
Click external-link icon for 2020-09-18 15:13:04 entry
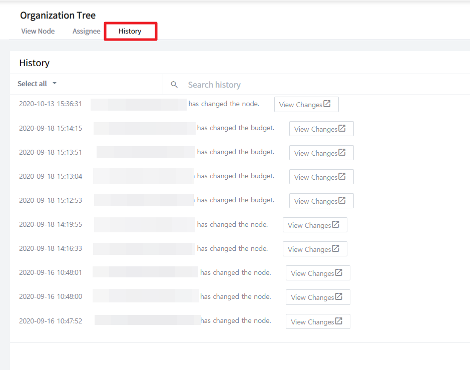342,177
